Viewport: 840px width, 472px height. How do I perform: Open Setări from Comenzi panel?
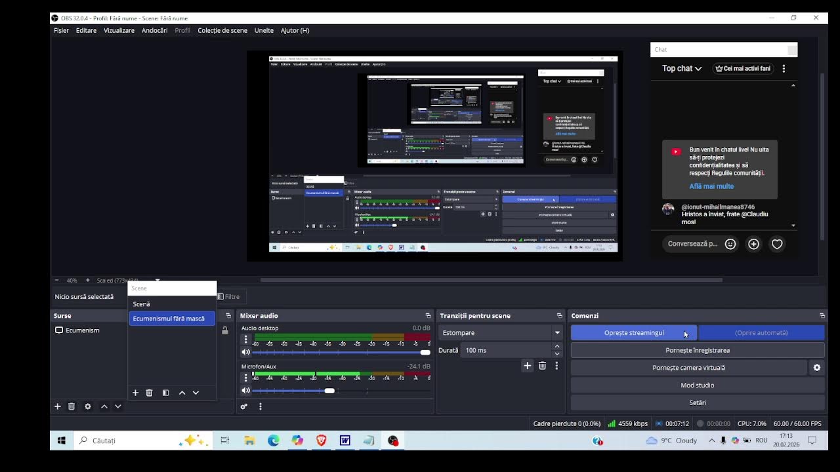click(x=698, y=403)
